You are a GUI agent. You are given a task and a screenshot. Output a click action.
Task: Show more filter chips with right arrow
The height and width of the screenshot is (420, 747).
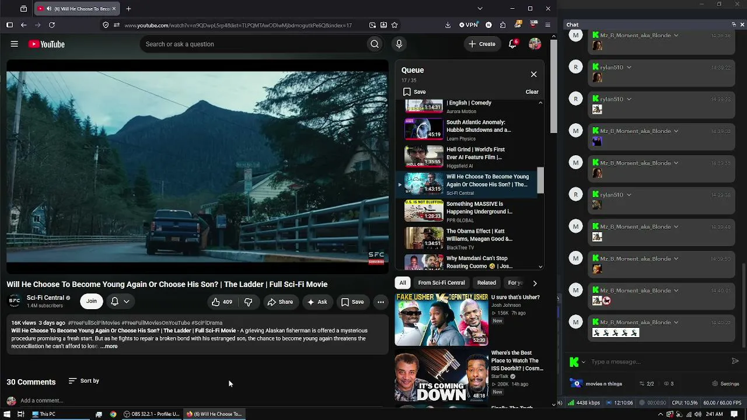click(x=535, y=283)
